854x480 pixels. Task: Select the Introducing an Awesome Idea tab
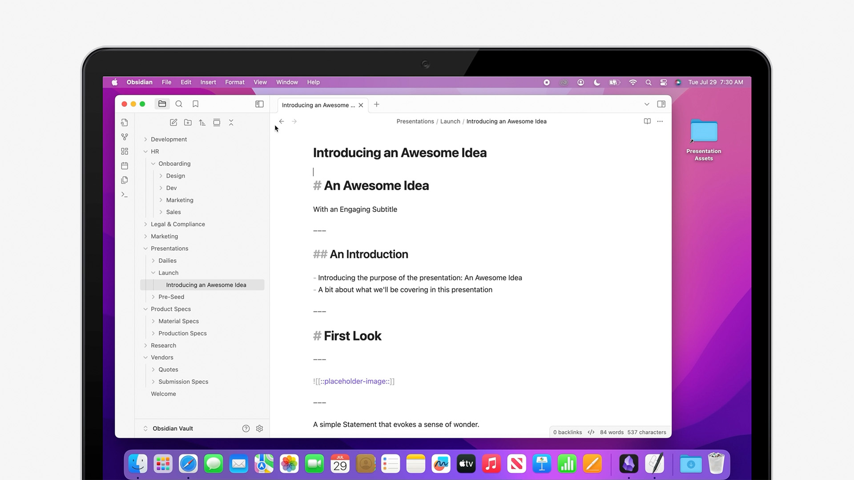coord(318,105)
